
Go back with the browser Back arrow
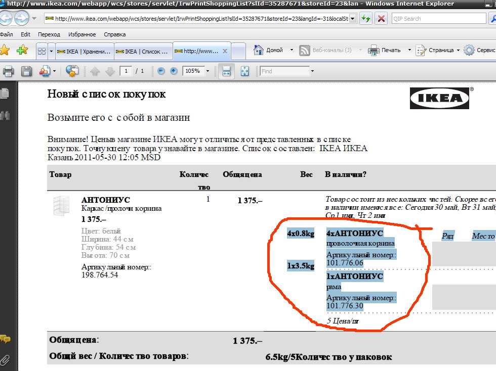click(6, 18)
